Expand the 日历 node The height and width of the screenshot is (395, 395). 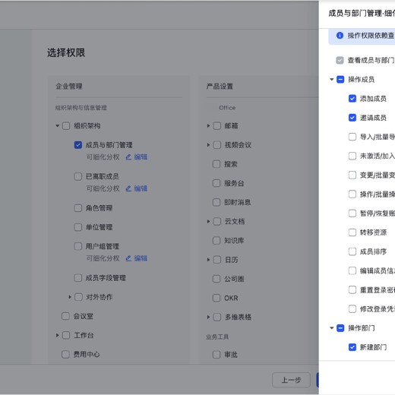coord(208,260)
